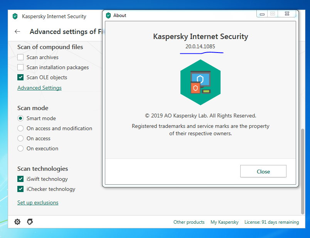
Task: Click the back arrow to previous settings
Action: 17,32
